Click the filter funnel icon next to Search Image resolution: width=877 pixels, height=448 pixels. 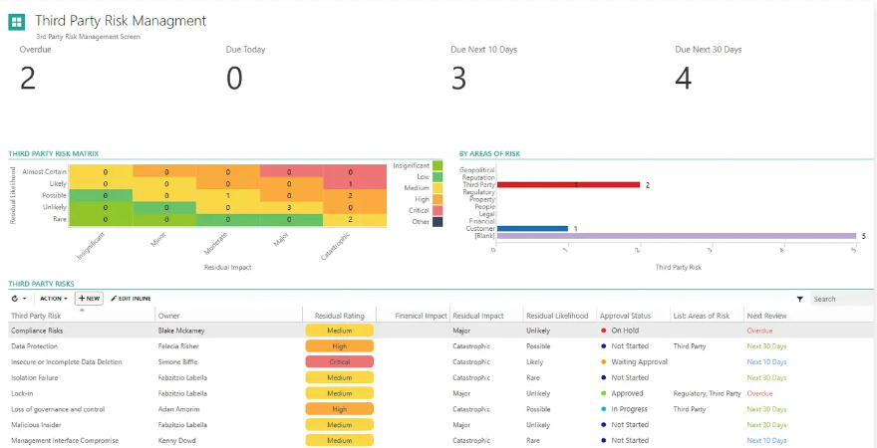click(x=800, y=300)
